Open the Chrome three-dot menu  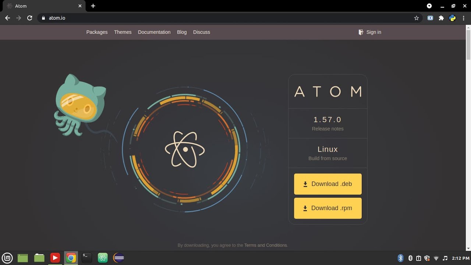(464, 18)
